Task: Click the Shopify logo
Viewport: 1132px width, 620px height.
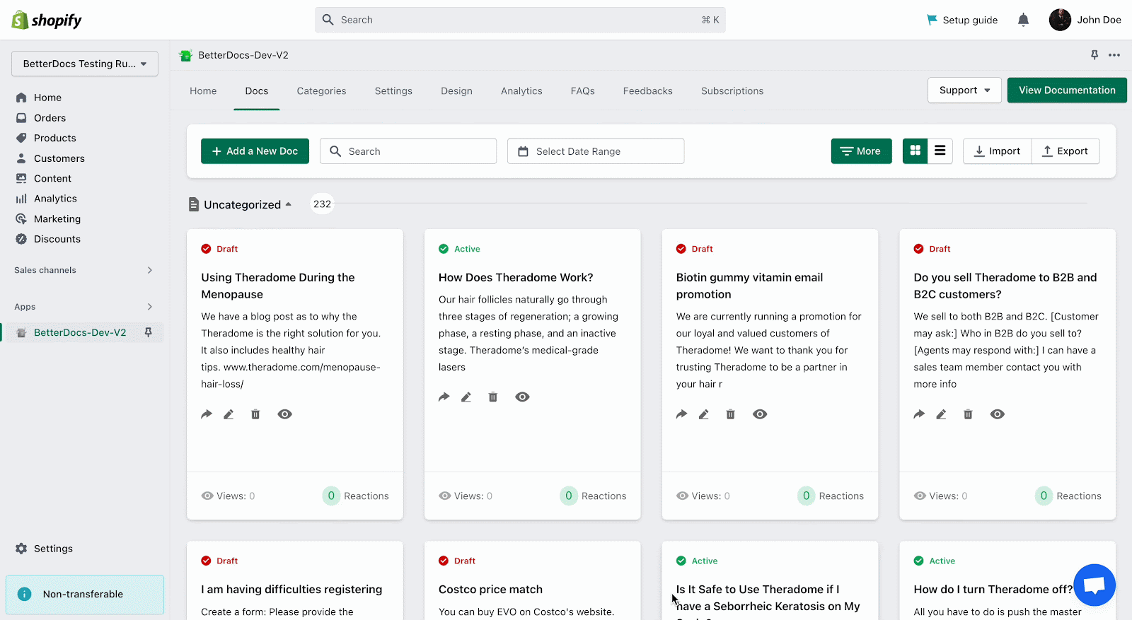Action: coord(47,20)
